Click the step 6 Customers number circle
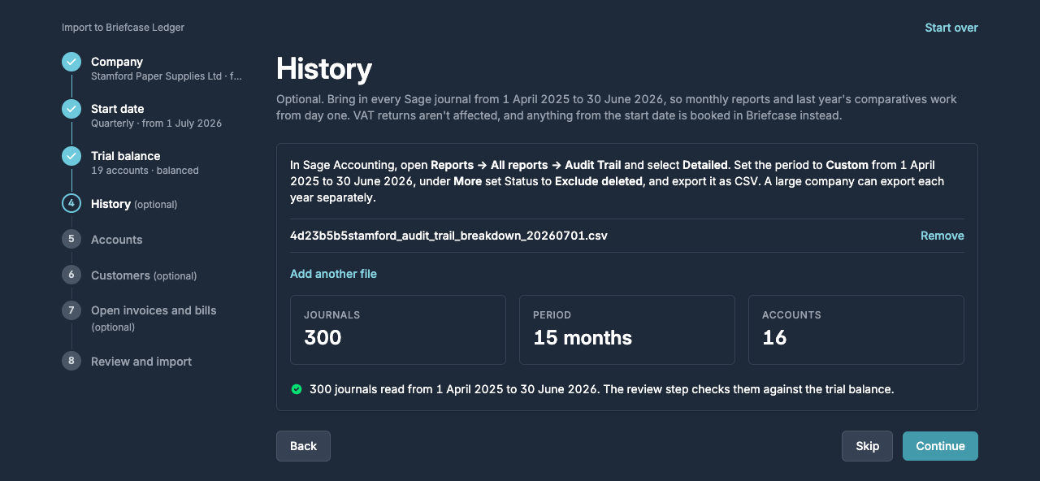Viewport: 1040px width, 481px height. point(71,275)
